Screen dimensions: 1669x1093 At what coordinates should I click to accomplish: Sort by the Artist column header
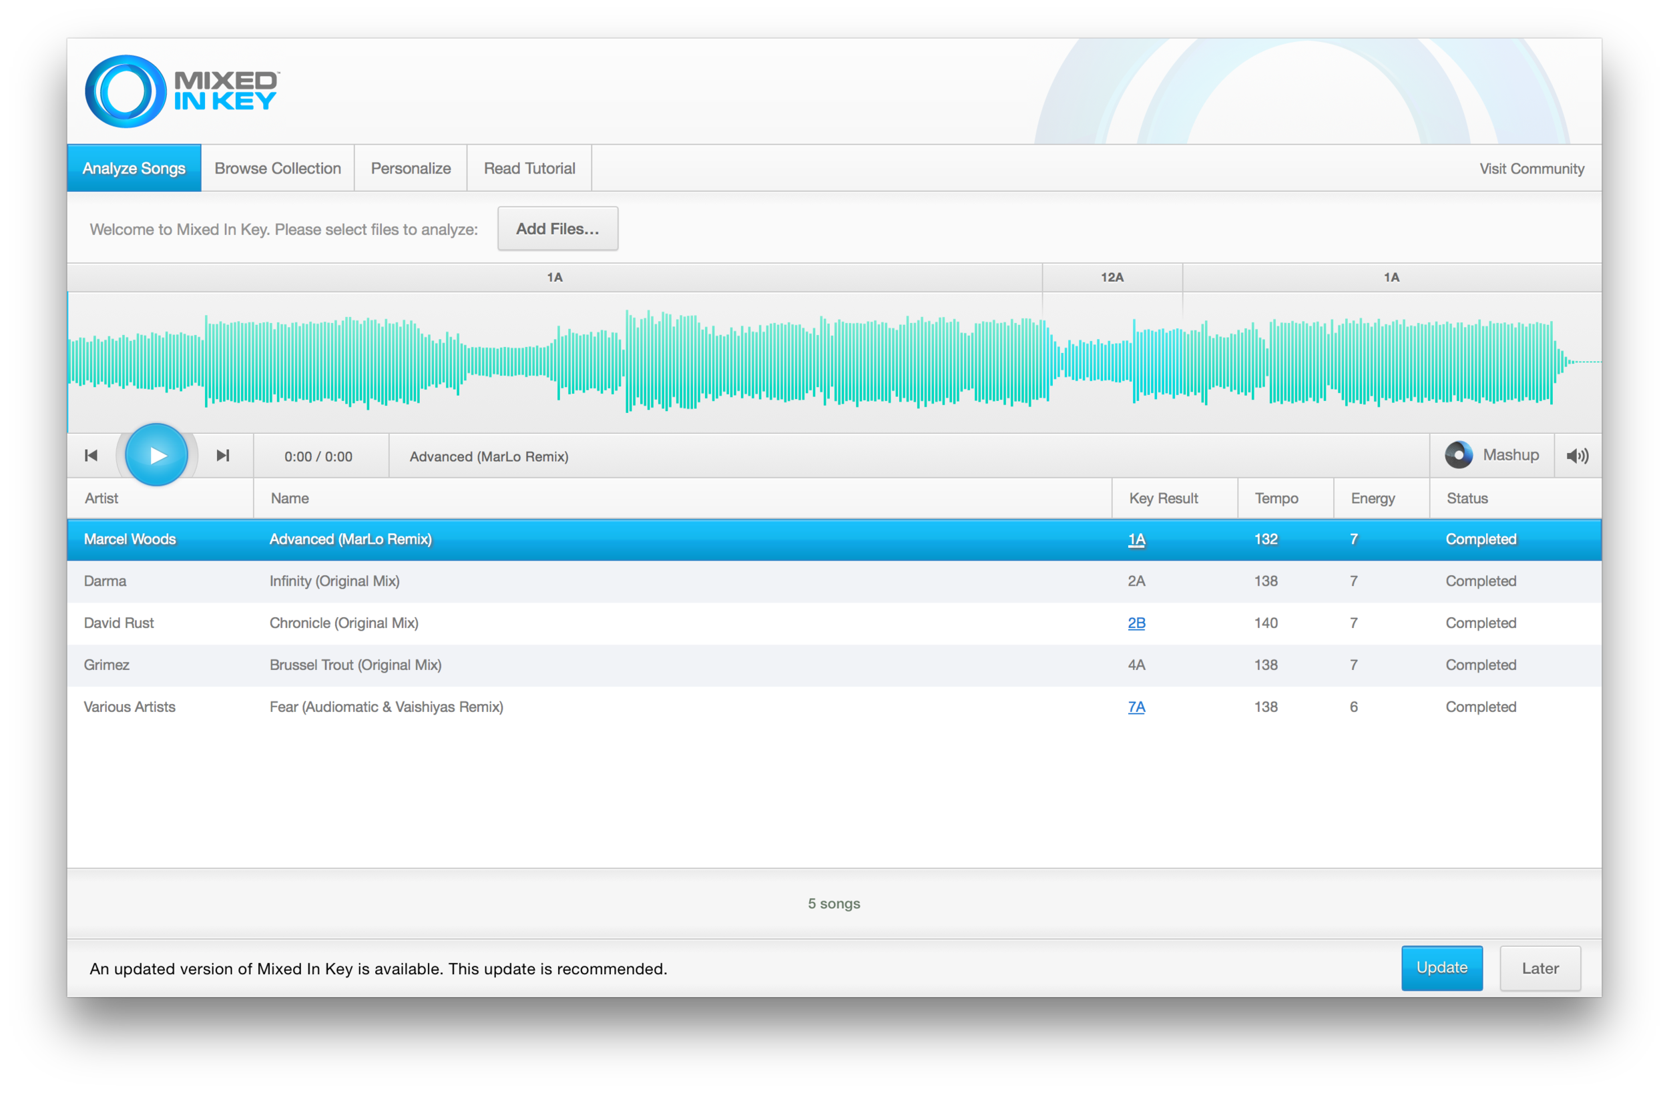160,498
